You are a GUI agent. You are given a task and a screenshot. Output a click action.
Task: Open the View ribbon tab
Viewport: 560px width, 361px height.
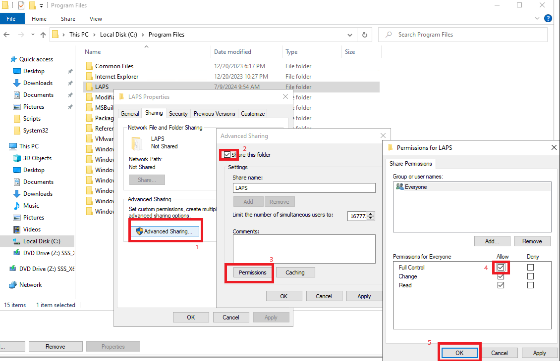[96, 19]
